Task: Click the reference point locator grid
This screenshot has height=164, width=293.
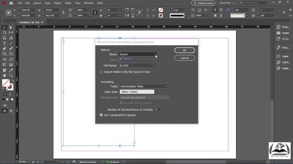Action: 9,13
